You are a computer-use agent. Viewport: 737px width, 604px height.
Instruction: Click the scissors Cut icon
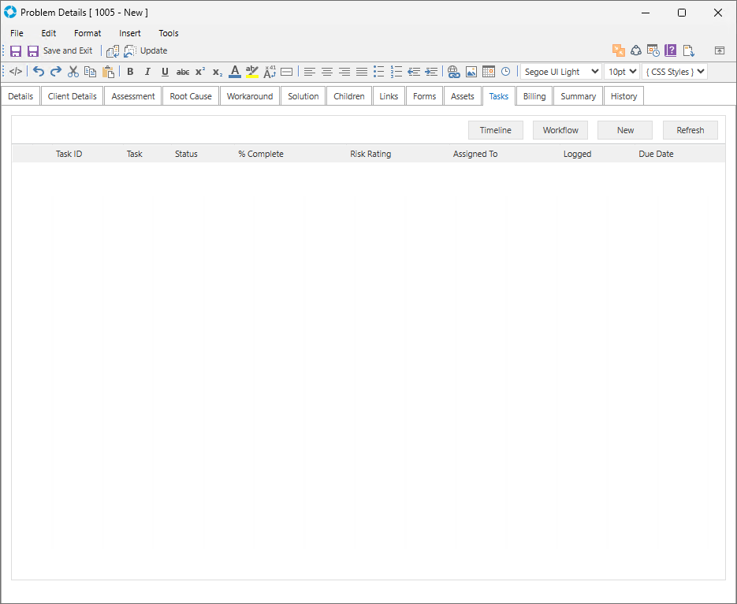click(73, 72)
